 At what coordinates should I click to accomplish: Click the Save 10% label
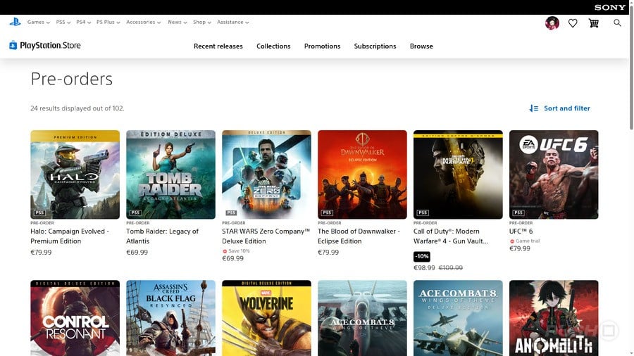point(236,251)
